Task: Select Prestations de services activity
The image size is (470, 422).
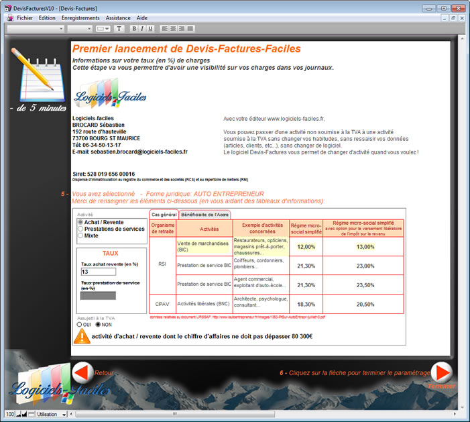Action: (x=81, y=229)
